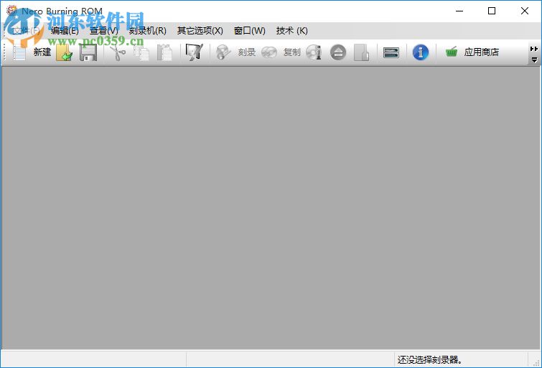Click the copy disc icon

269,52
